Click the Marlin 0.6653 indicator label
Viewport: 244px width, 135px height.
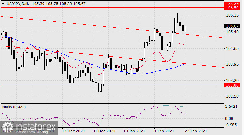[x=14, y=107]
